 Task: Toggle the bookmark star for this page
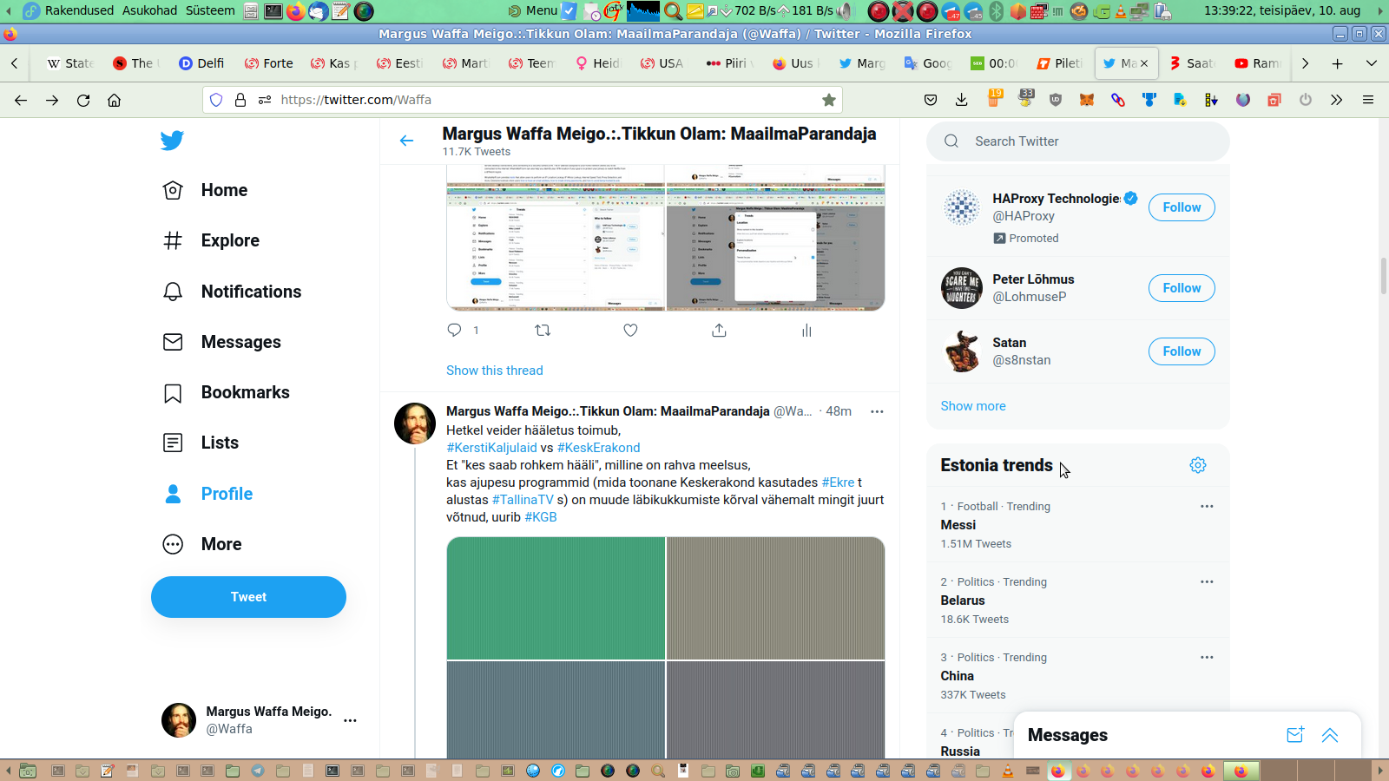coord(829,100)
